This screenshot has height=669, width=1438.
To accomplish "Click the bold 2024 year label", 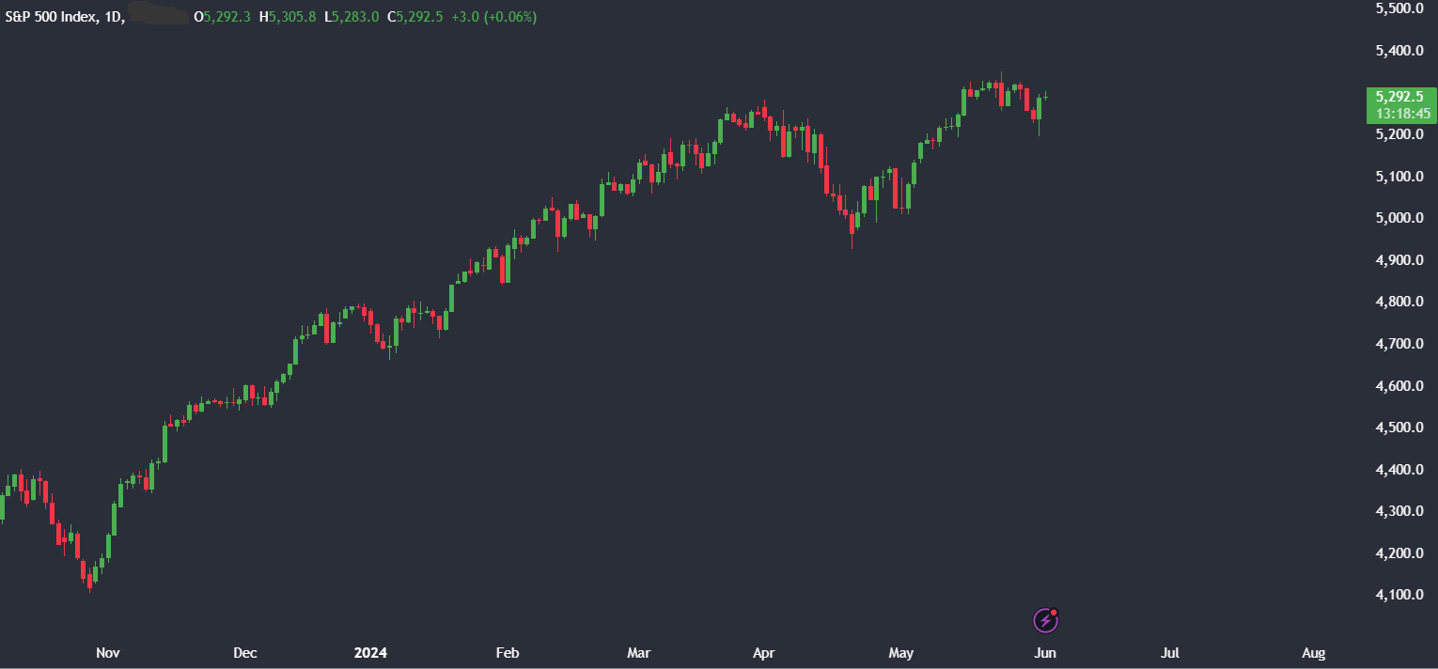I will pos(370,653).
